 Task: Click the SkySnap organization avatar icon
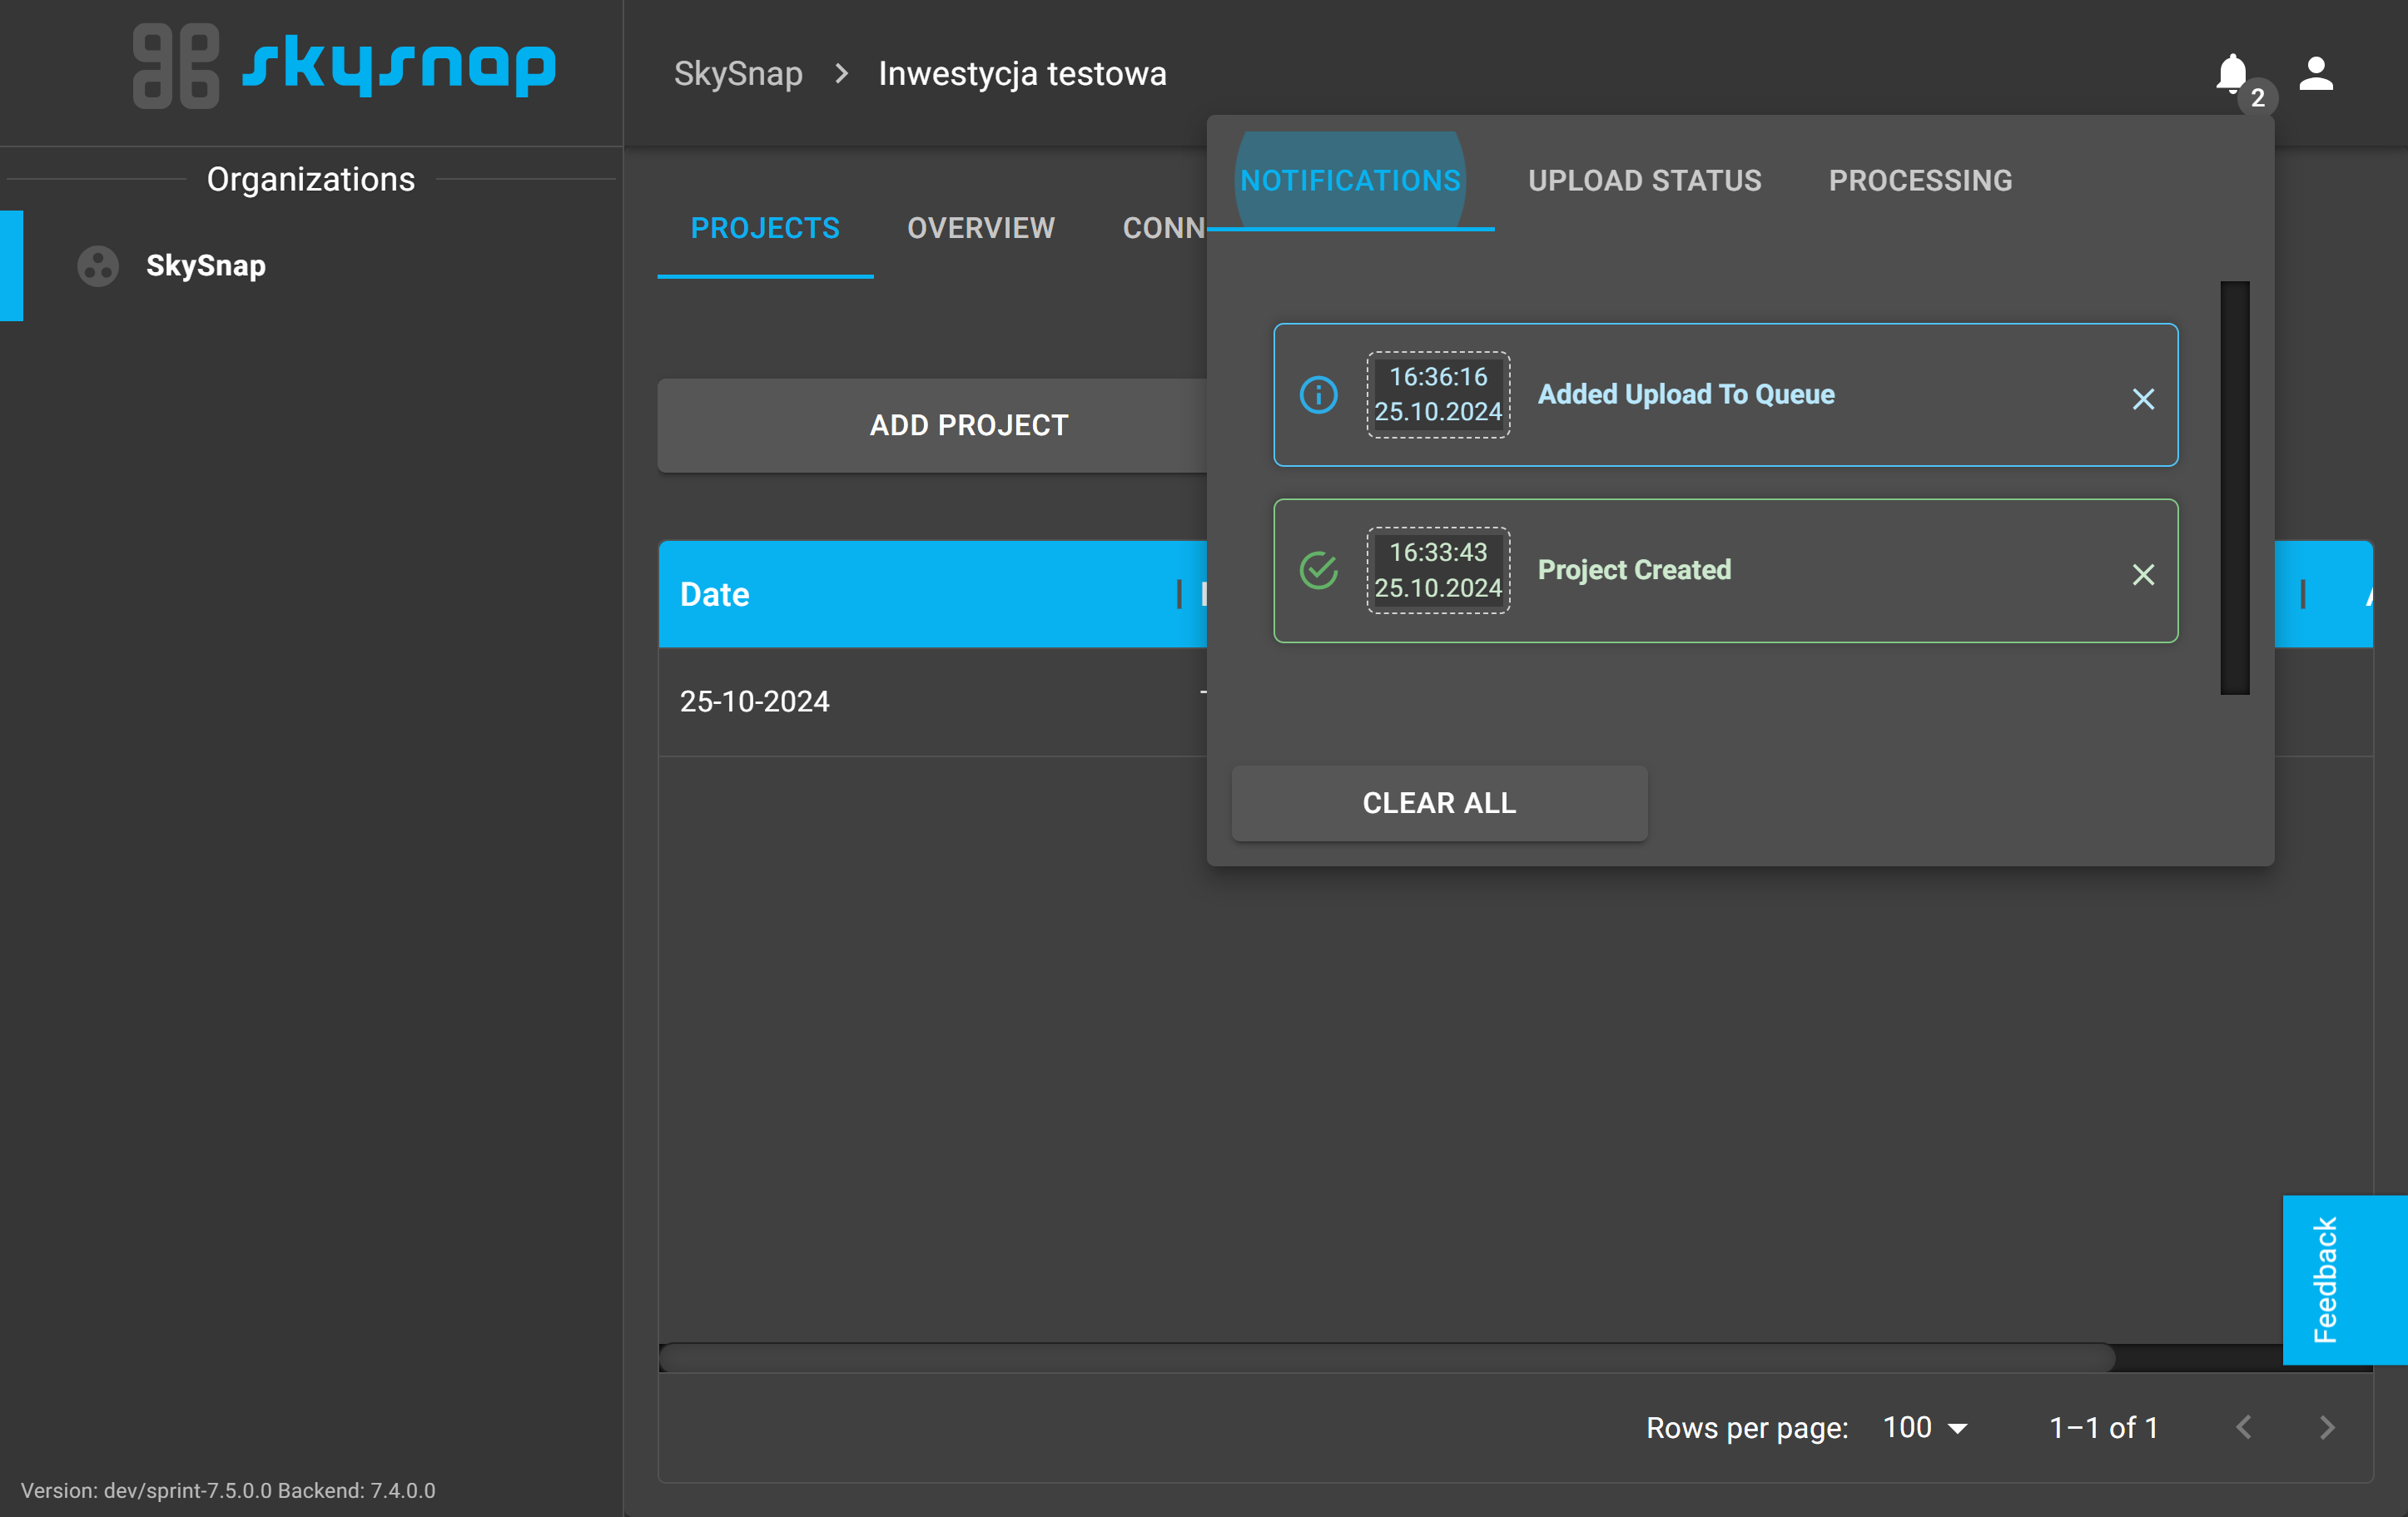tap(98, 266)
